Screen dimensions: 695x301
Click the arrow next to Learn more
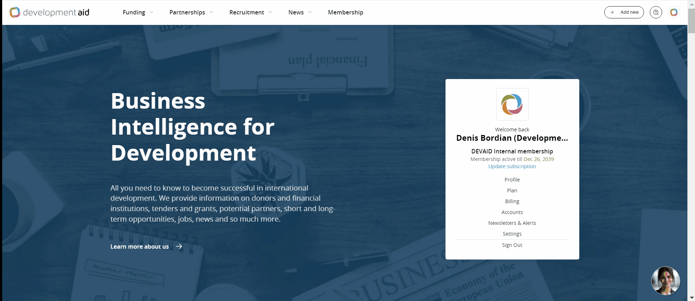coord(179,247)
